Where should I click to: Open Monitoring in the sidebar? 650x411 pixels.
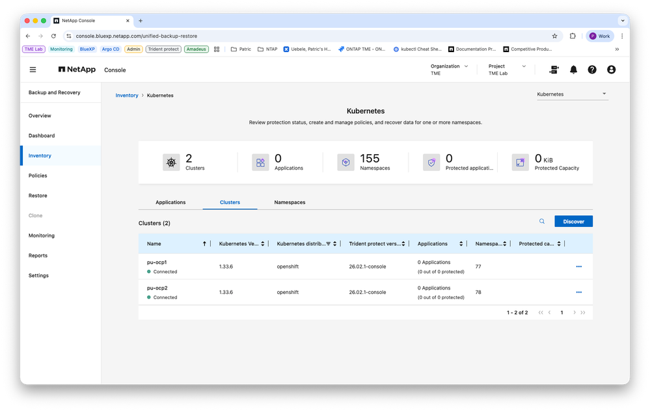tap(42, 235)
